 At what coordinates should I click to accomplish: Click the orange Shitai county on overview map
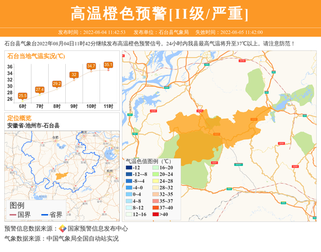60,176
